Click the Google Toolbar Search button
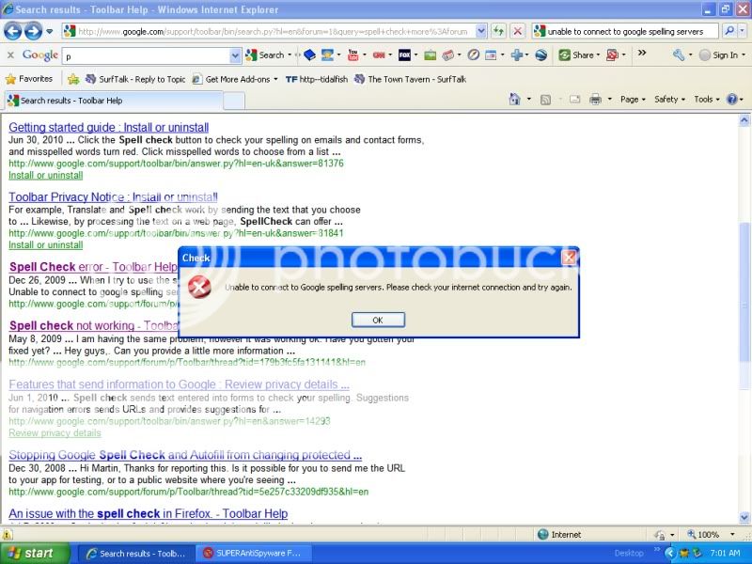Image resolution: width=752 pixels, height=564 pixels. tap(265, 55)
